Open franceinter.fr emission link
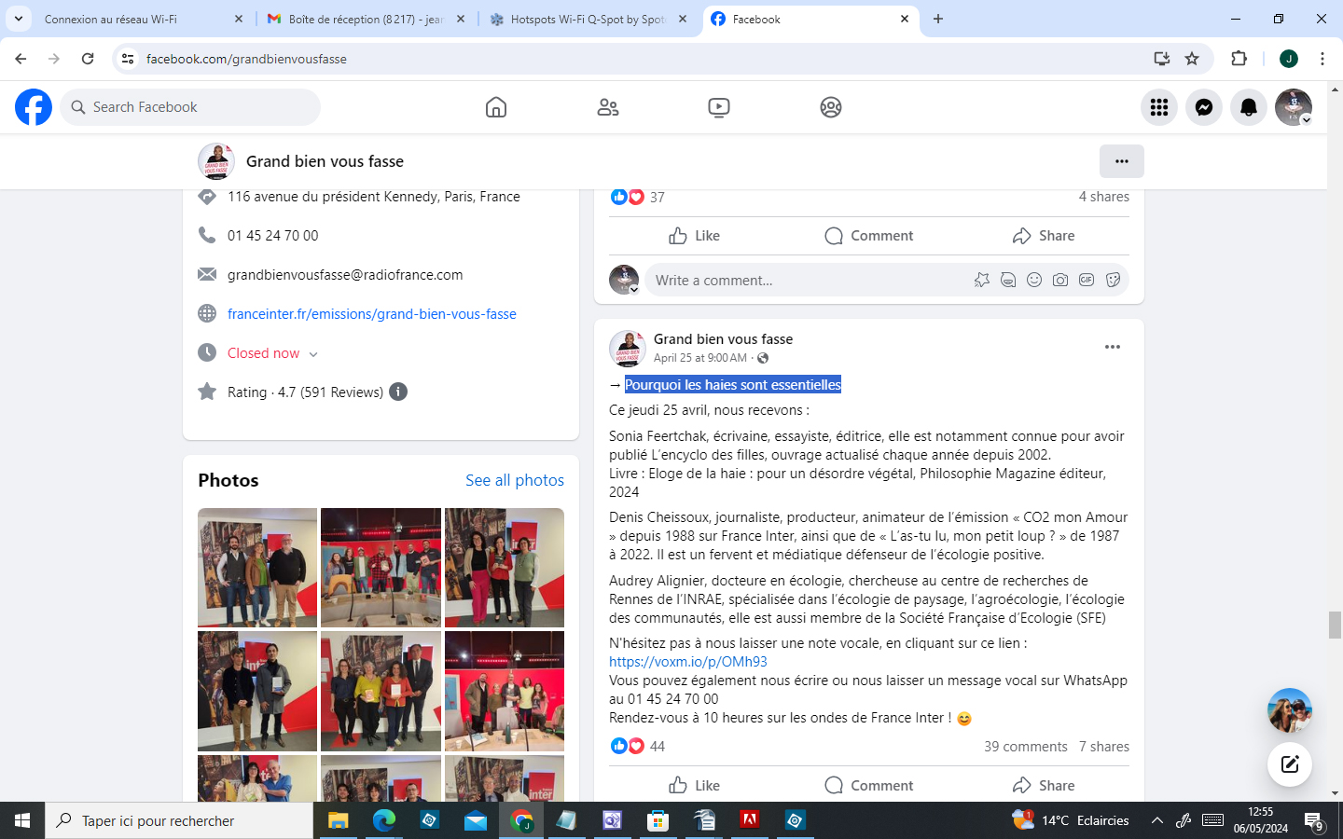The width and height of the screenshot is (1343, 839). [x=372, y=314]
